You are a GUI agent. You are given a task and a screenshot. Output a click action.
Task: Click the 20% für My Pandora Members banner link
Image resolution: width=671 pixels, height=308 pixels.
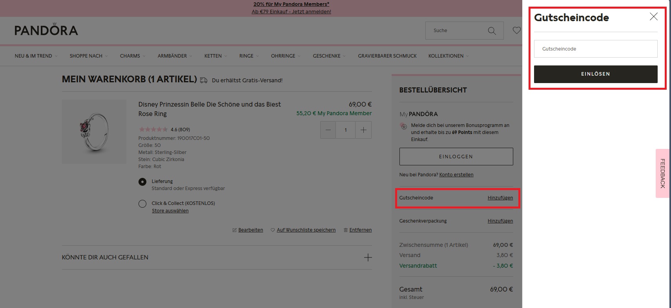[291, 4]
